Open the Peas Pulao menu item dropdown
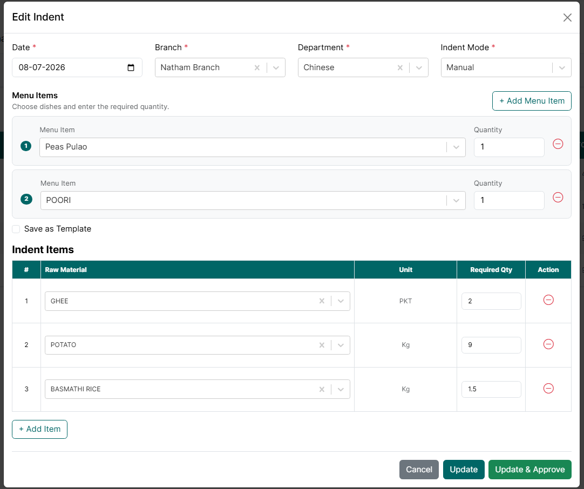The image size is (584, 489). coord(456,147)
